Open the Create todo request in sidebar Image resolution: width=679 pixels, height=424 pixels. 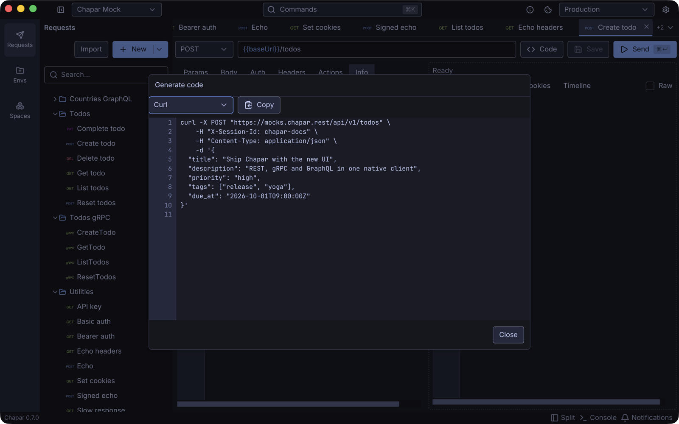point(96,143)
